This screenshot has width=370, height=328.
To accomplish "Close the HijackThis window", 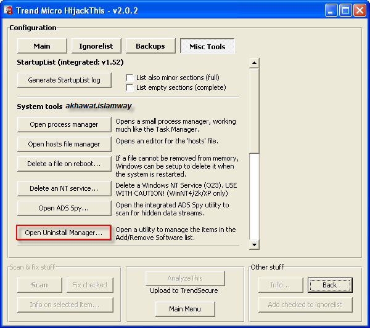I will 360,10.
